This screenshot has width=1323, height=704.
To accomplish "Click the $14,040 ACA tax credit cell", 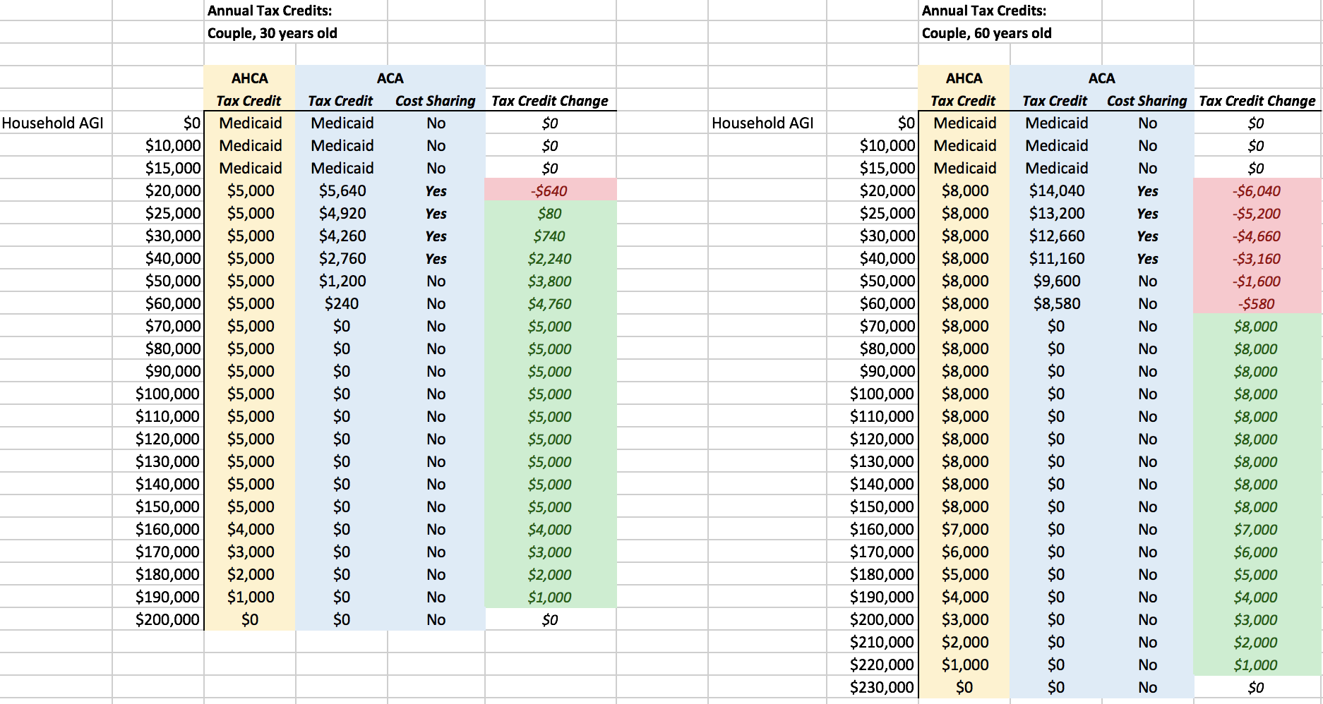I will click(1056, 191).
